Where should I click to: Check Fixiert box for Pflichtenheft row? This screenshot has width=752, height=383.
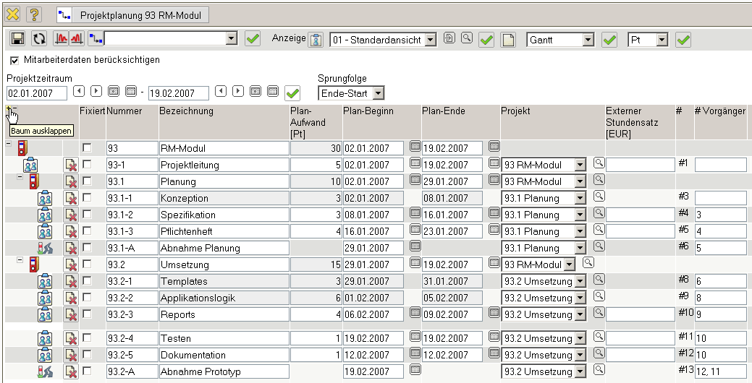point(88,231)
